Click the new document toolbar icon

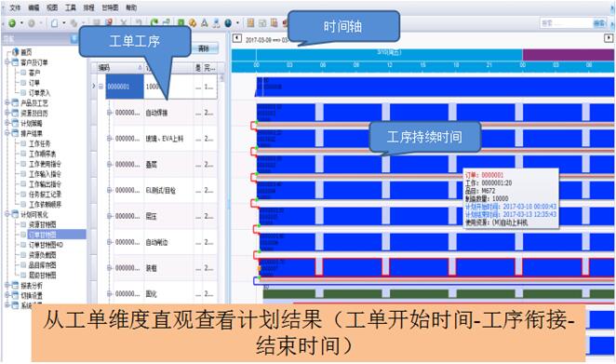[x=55, y=23]
